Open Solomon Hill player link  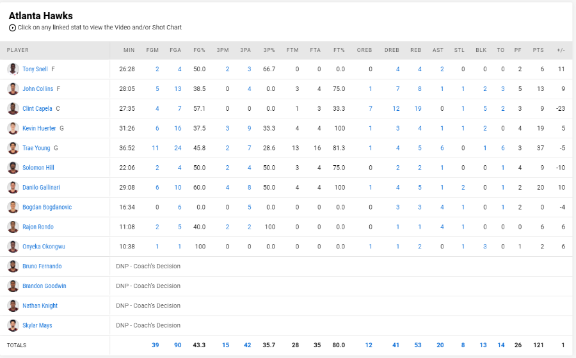pos(38,168)
